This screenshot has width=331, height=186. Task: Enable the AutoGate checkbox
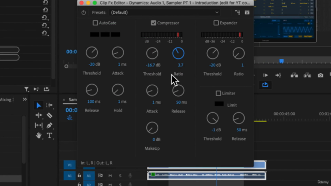point(95,23)
